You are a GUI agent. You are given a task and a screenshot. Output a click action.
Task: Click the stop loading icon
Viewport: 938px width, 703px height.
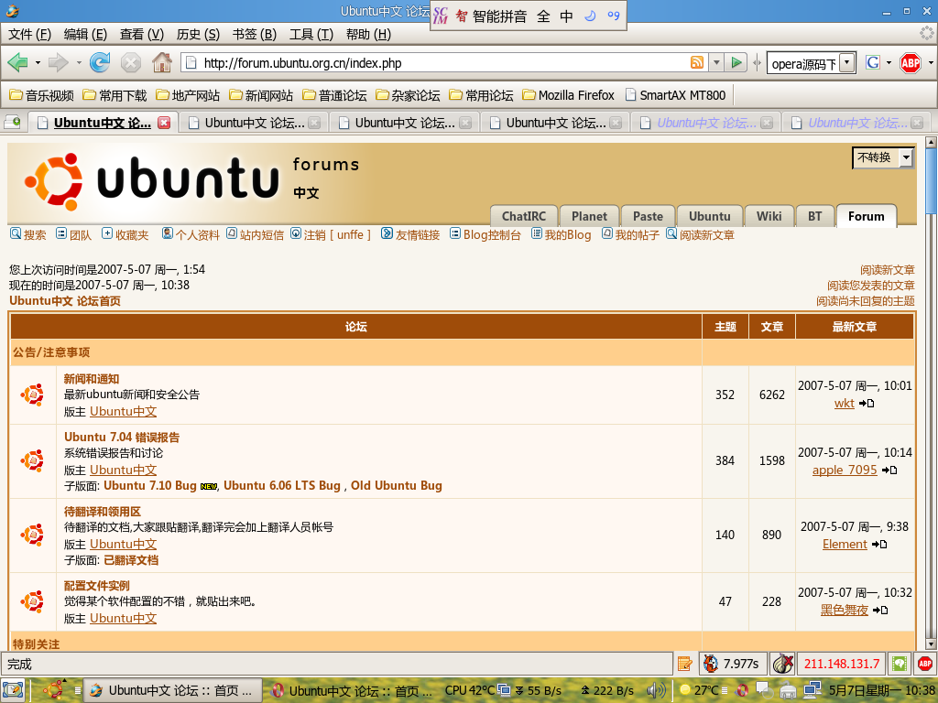pyautogui.click(x=130, y=62)
